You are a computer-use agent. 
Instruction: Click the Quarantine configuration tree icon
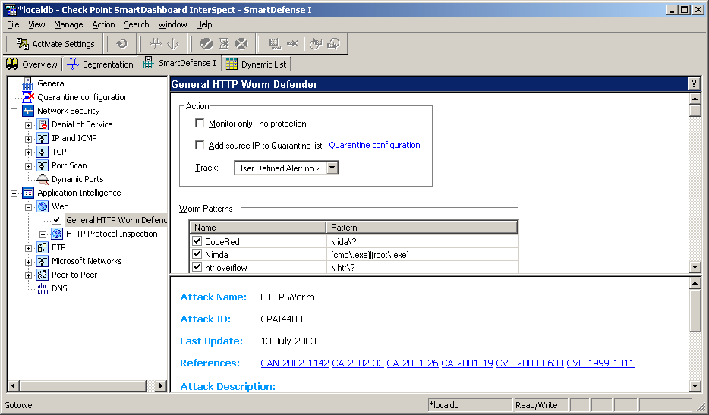tap(28, 97)
